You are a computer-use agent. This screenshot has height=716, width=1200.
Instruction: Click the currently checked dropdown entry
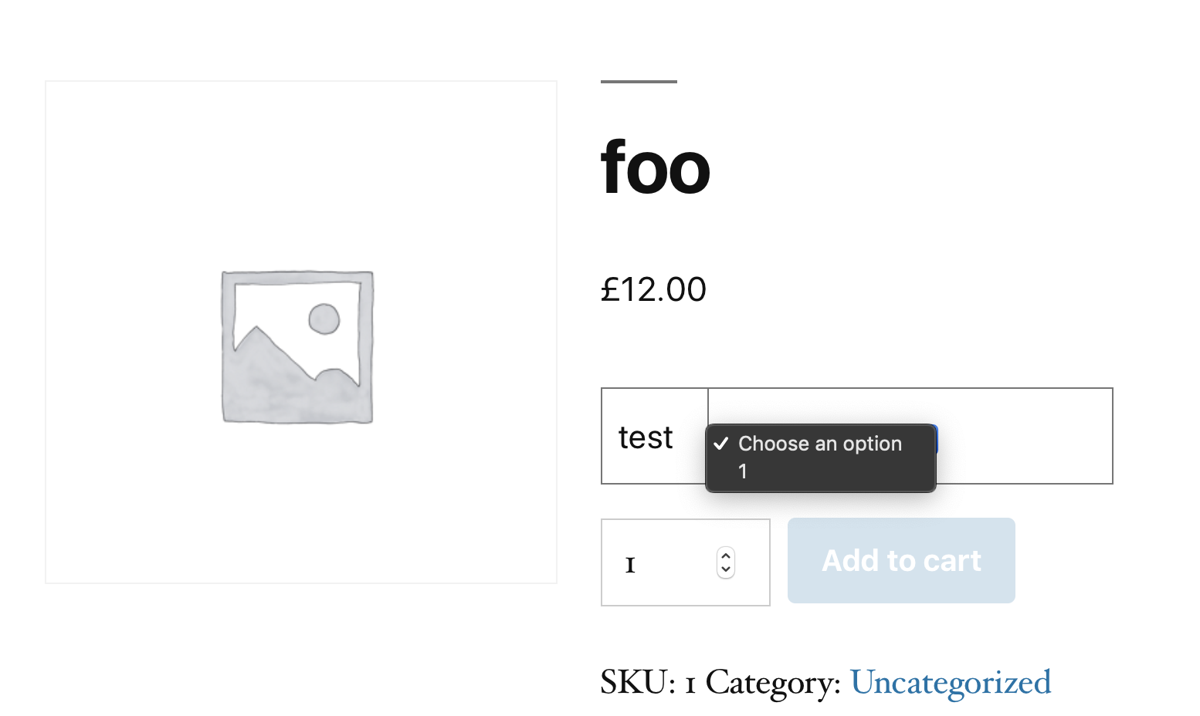click(x=820, y=444)
